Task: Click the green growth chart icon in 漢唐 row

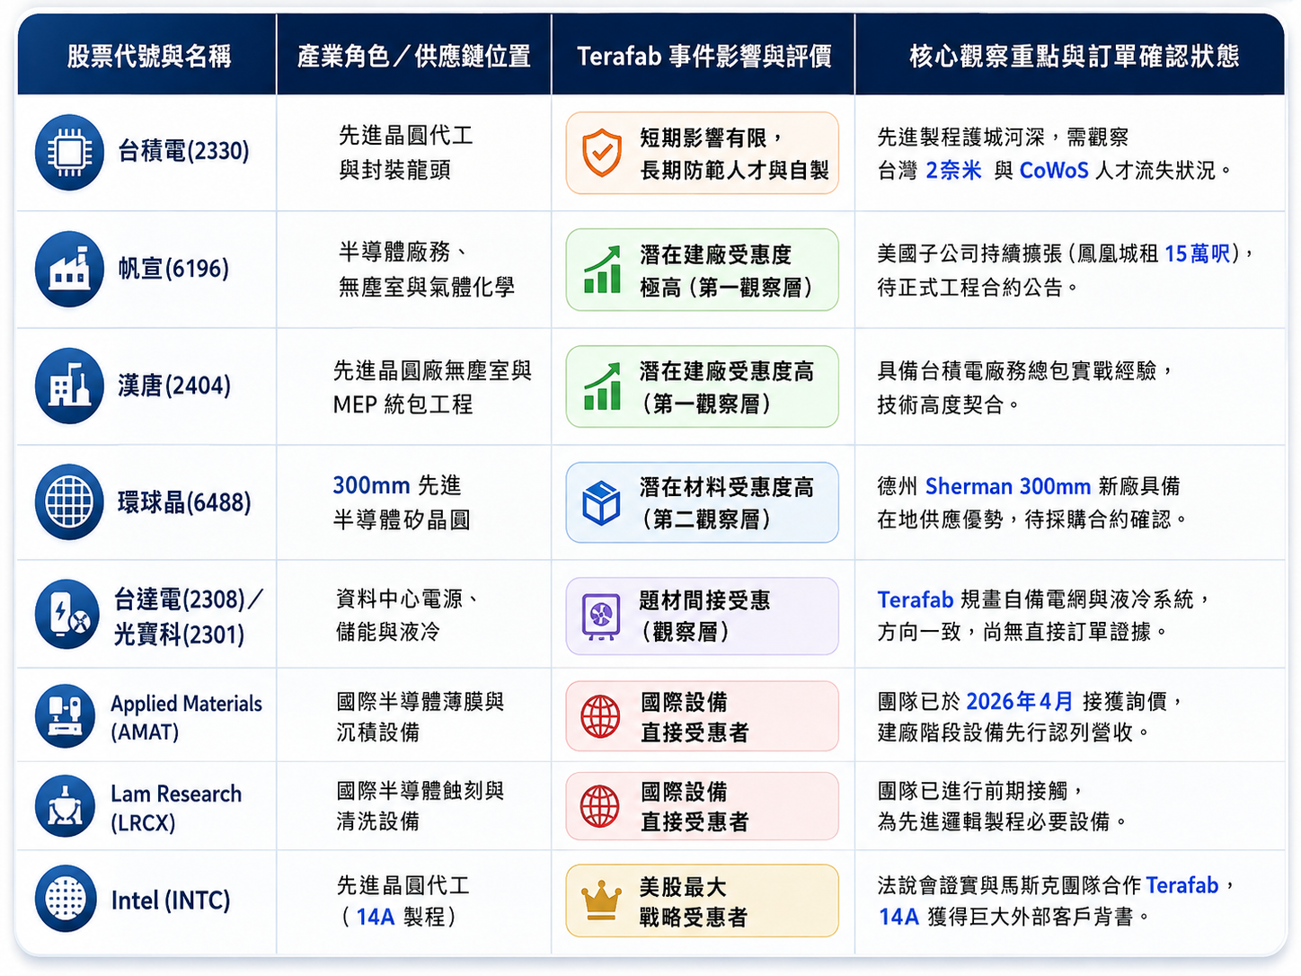Action: (x=601, y=386)
